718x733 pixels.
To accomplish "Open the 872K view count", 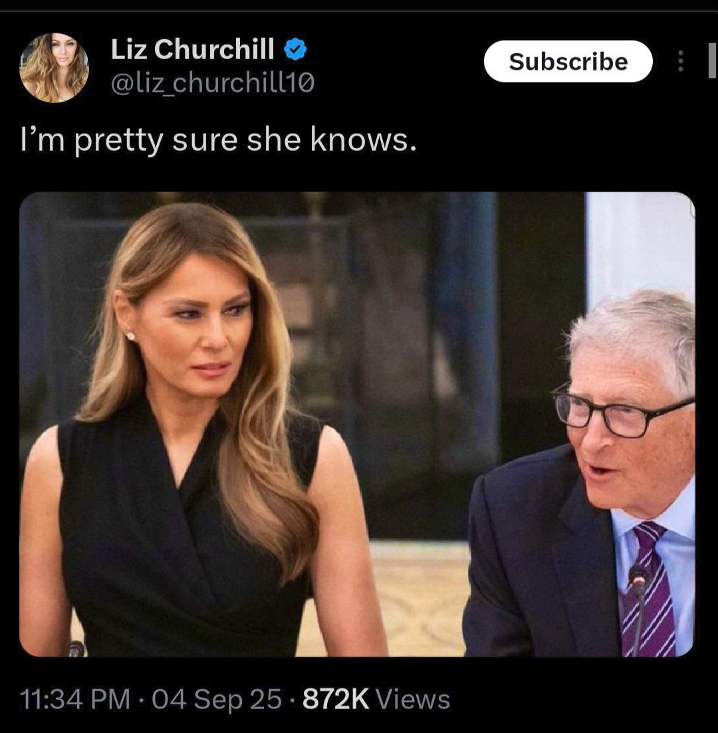I will tap(336, 699).
